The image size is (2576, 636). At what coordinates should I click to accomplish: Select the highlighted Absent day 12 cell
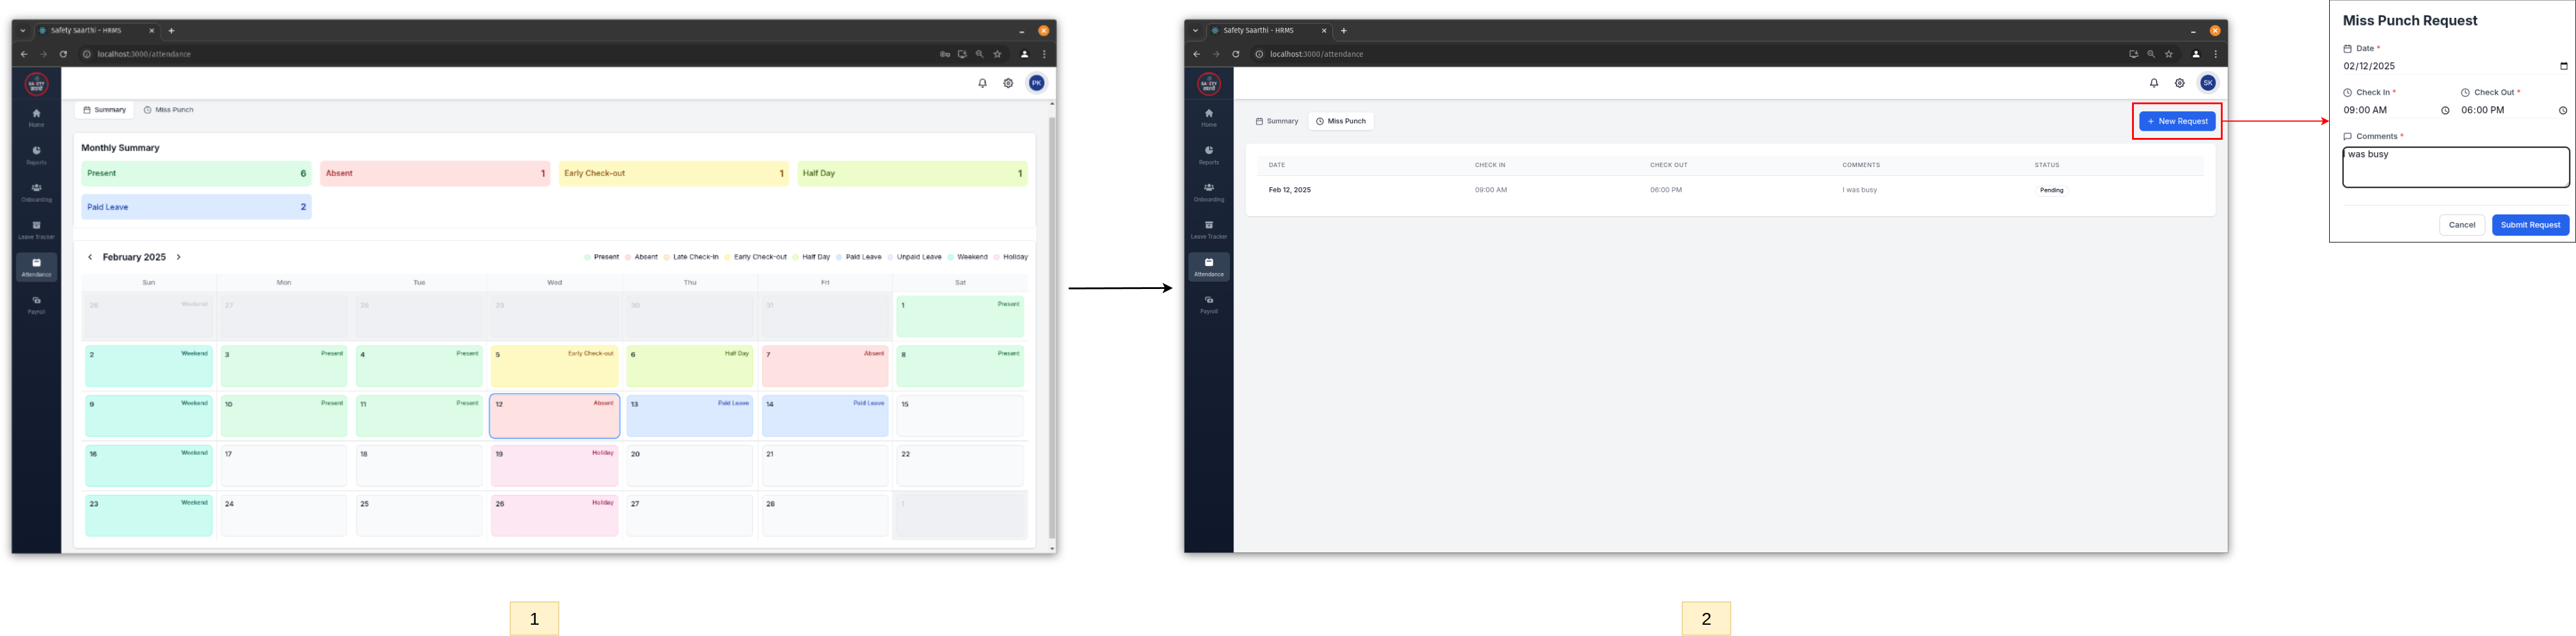554,416
